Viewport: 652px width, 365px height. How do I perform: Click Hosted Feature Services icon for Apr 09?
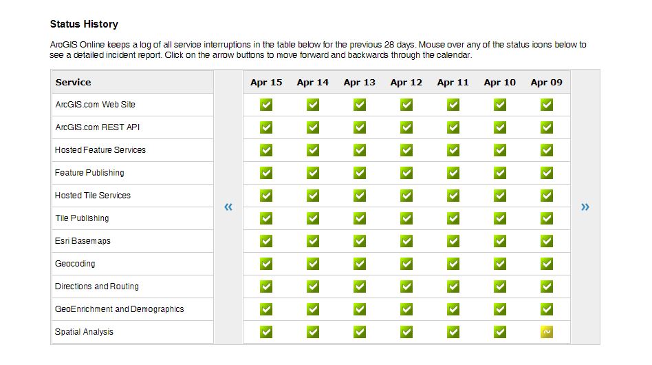click(547, 150)
